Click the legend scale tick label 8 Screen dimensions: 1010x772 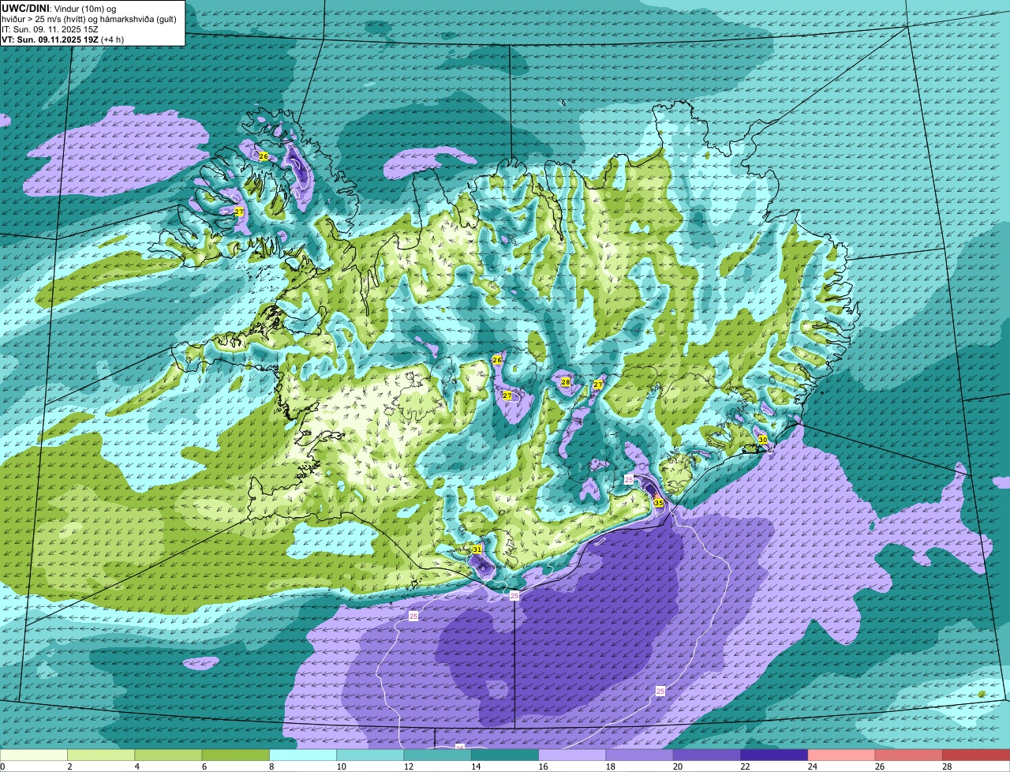(x=271, y=766)
